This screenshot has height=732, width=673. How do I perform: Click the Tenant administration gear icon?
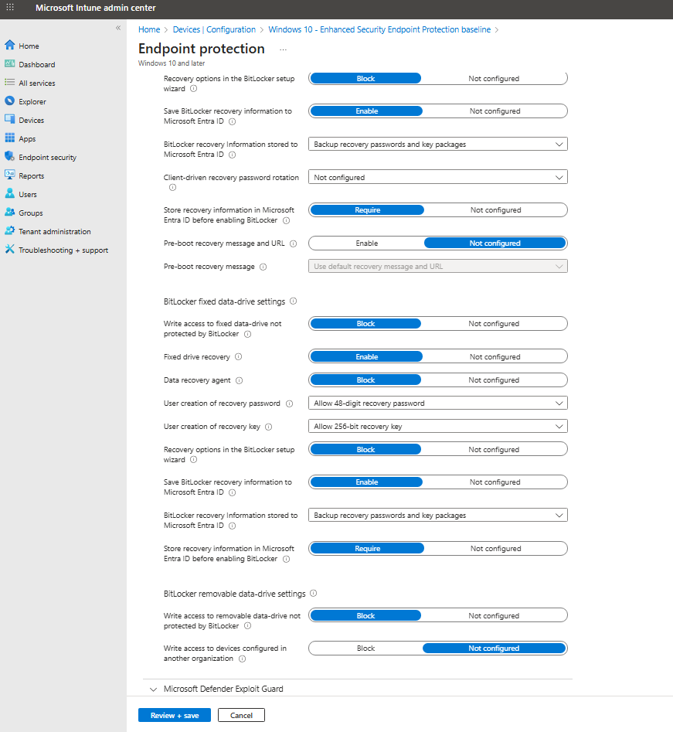[x=10, y=230]
